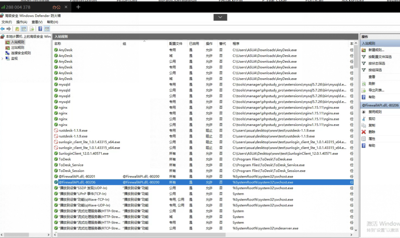Screen dimensions: 400x238
Task: Select "播放到设备"功能(qWave-TCP-In) rule
Action: [x=84, y=199]
